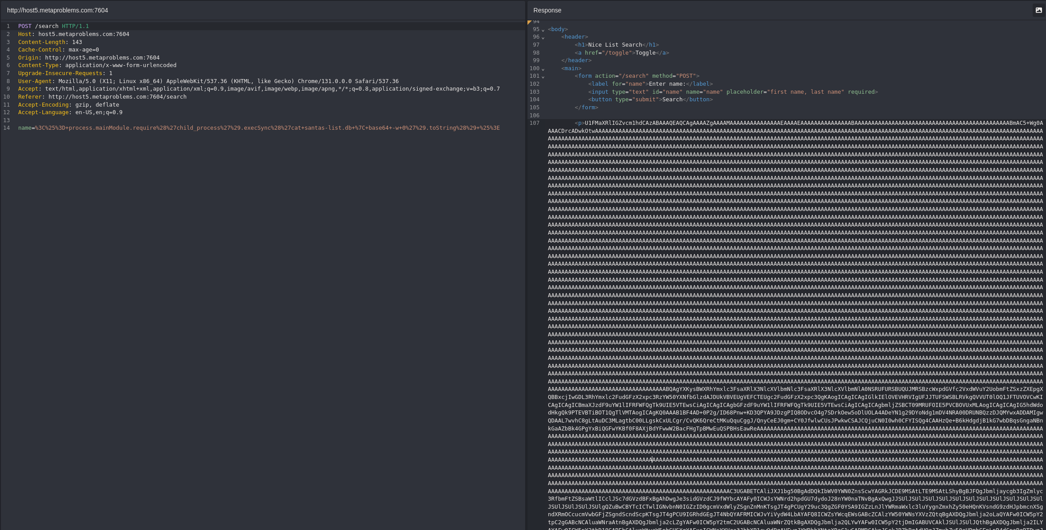Image resolution: width=1046 pixels, height=530 pixels.
Task: Click the closing form tag on line 105
Action: [x=587, y=108]
